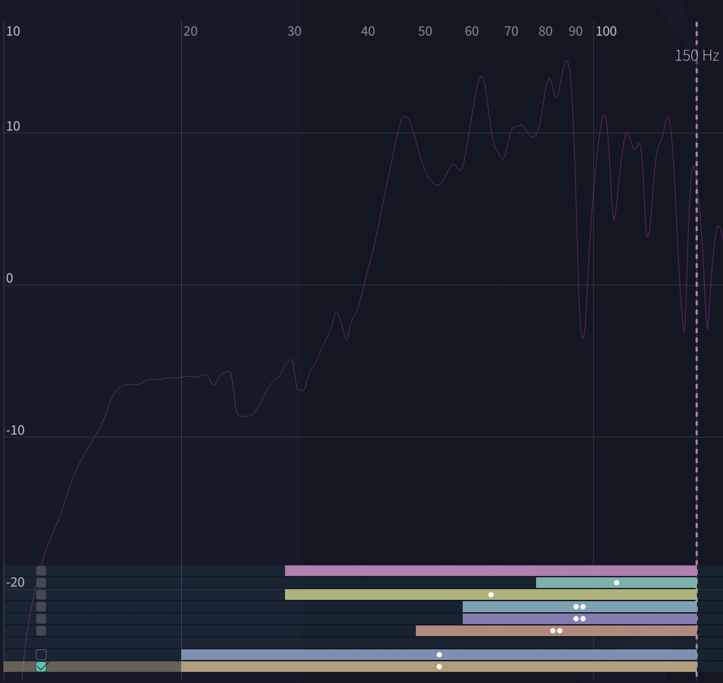The height and width of the screenshot is (683, 723).
Task: Select the purple frequency range bar
Action: click(x=580, y=619)
